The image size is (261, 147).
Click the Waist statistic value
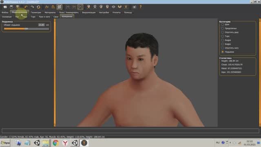pos(235,68)
